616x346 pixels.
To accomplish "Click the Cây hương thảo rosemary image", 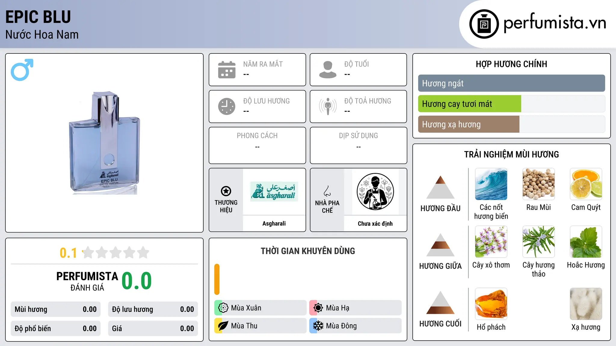I will point(538,242).
